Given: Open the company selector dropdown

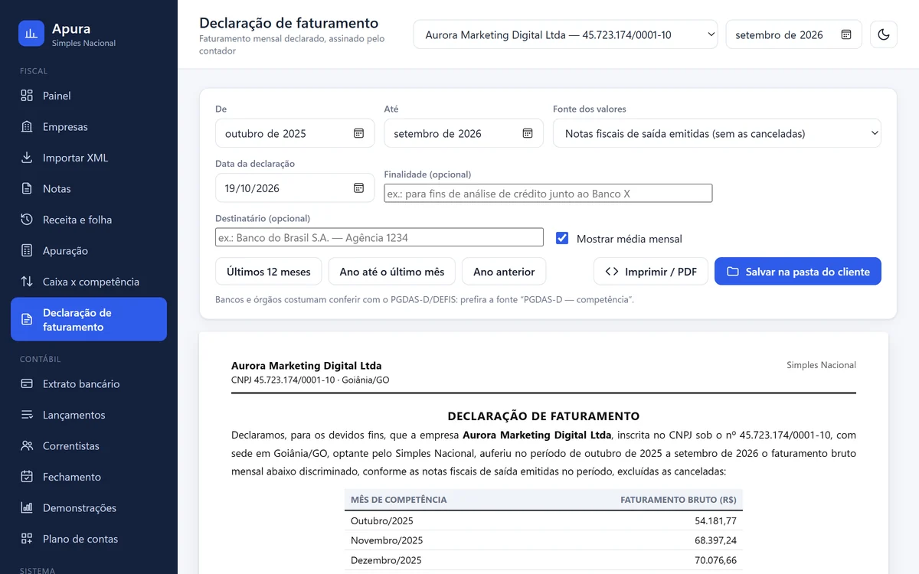Looking at the screenshot, I should pyautogui.click(x=565, y=34).
